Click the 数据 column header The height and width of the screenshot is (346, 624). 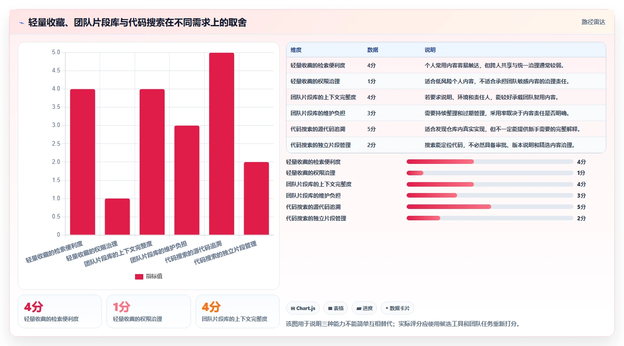[372, 50]
